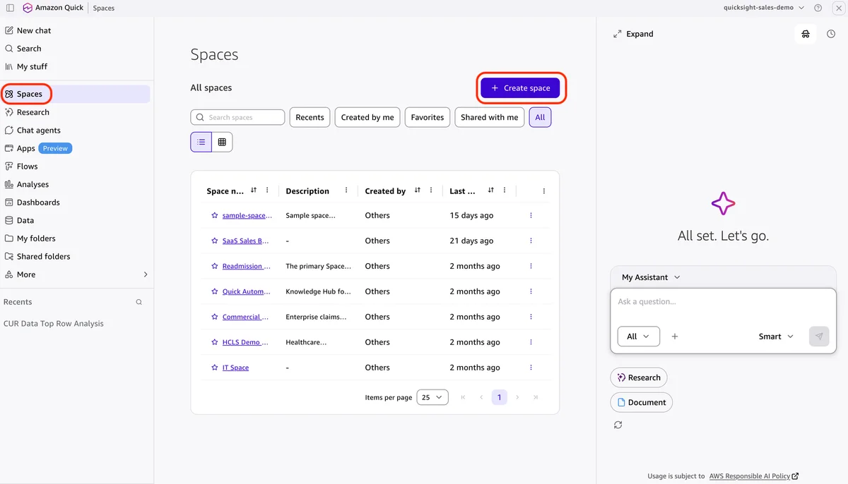Switch to grid view

(x=222, y=142)
